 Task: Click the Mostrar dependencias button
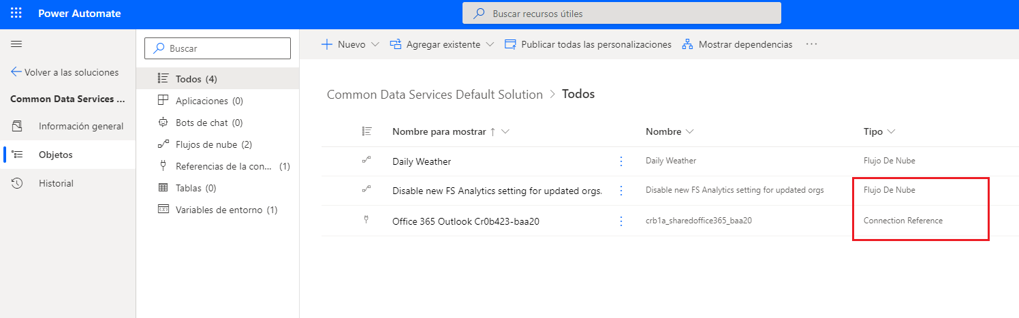coord(737,44)
